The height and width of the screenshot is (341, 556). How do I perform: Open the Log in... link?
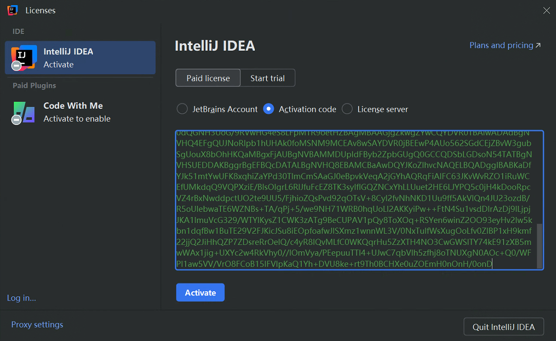coord(21,298)
